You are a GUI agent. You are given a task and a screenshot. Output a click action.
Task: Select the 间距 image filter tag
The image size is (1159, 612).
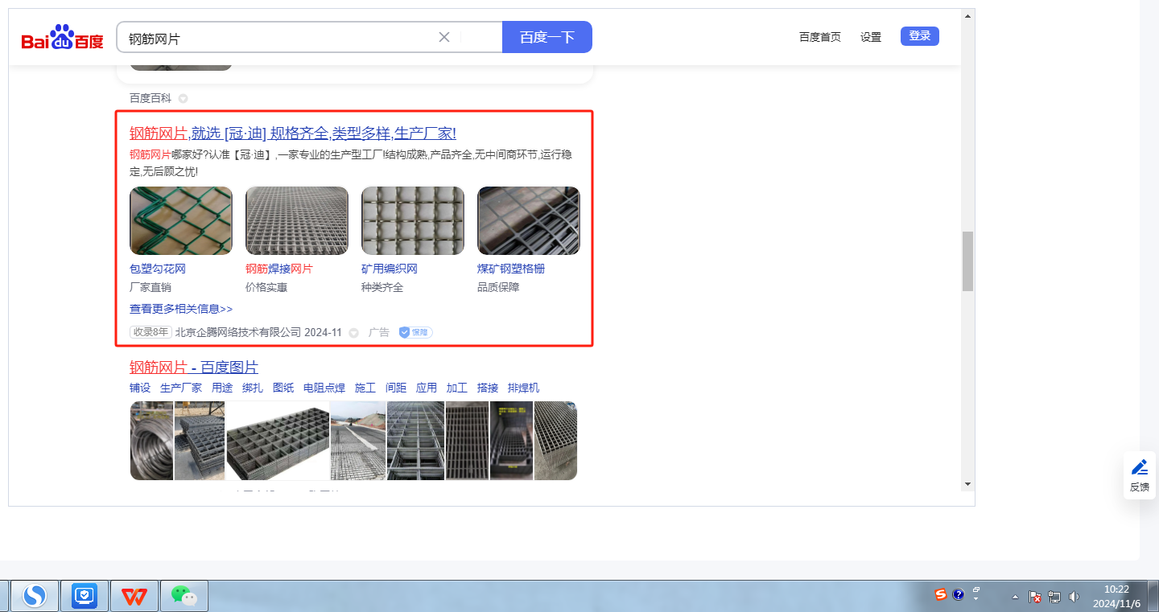click(396, 388)
